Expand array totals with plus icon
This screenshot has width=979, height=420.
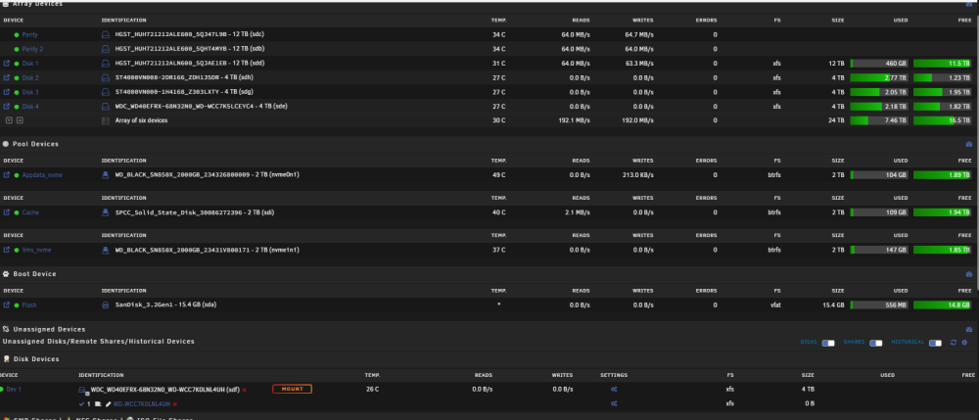pos(10,120)
